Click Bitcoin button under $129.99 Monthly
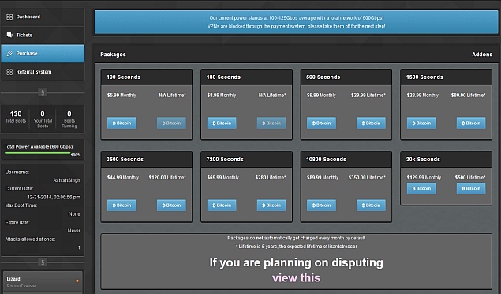The width and height of the screenshot is (501, 294). click(x=421, y=188)
